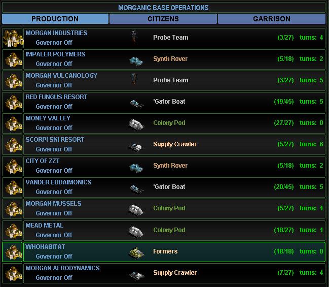Click the Colony Pod icon for Mead Metal

tap(136, 231)
